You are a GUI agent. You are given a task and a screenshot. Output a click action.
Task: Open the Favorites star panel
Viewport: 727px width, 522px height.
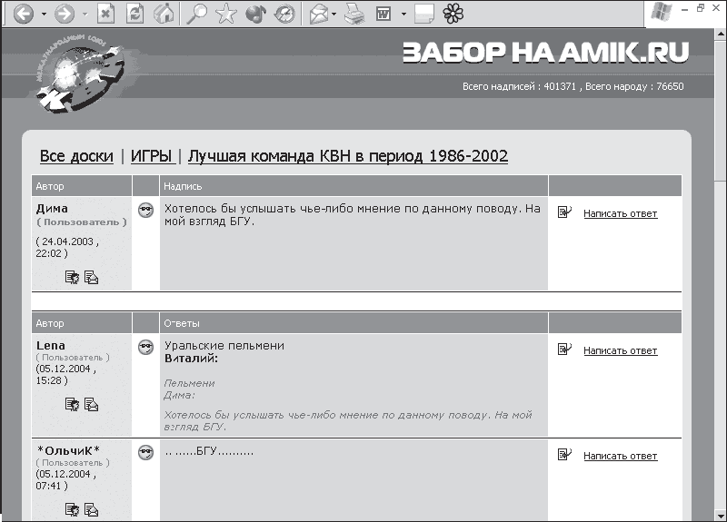(x=226, y=14)
